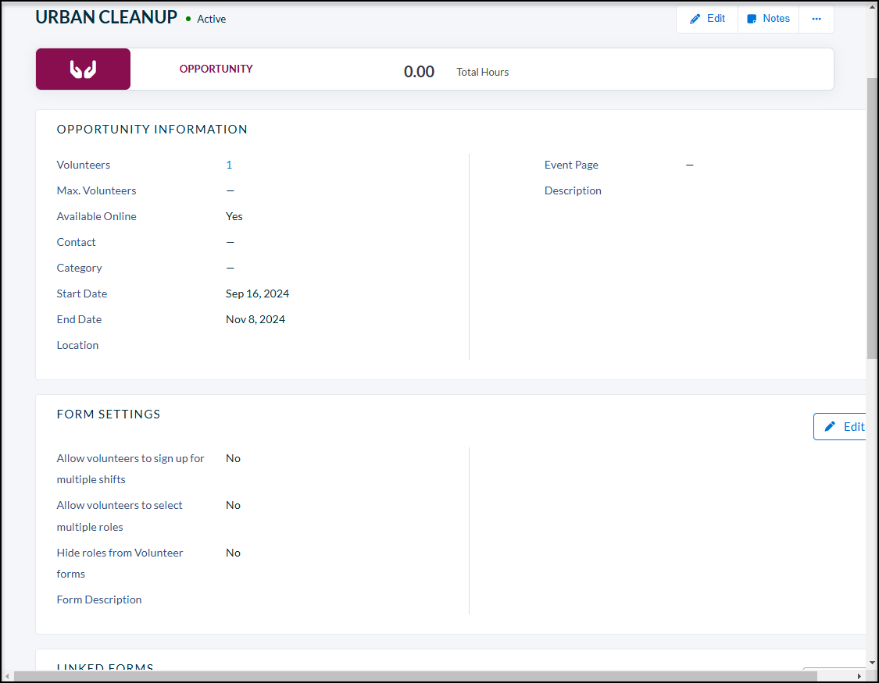Click the Available Online value Yes
Viewport: 879px width, 683px height.
pos(234,217)
